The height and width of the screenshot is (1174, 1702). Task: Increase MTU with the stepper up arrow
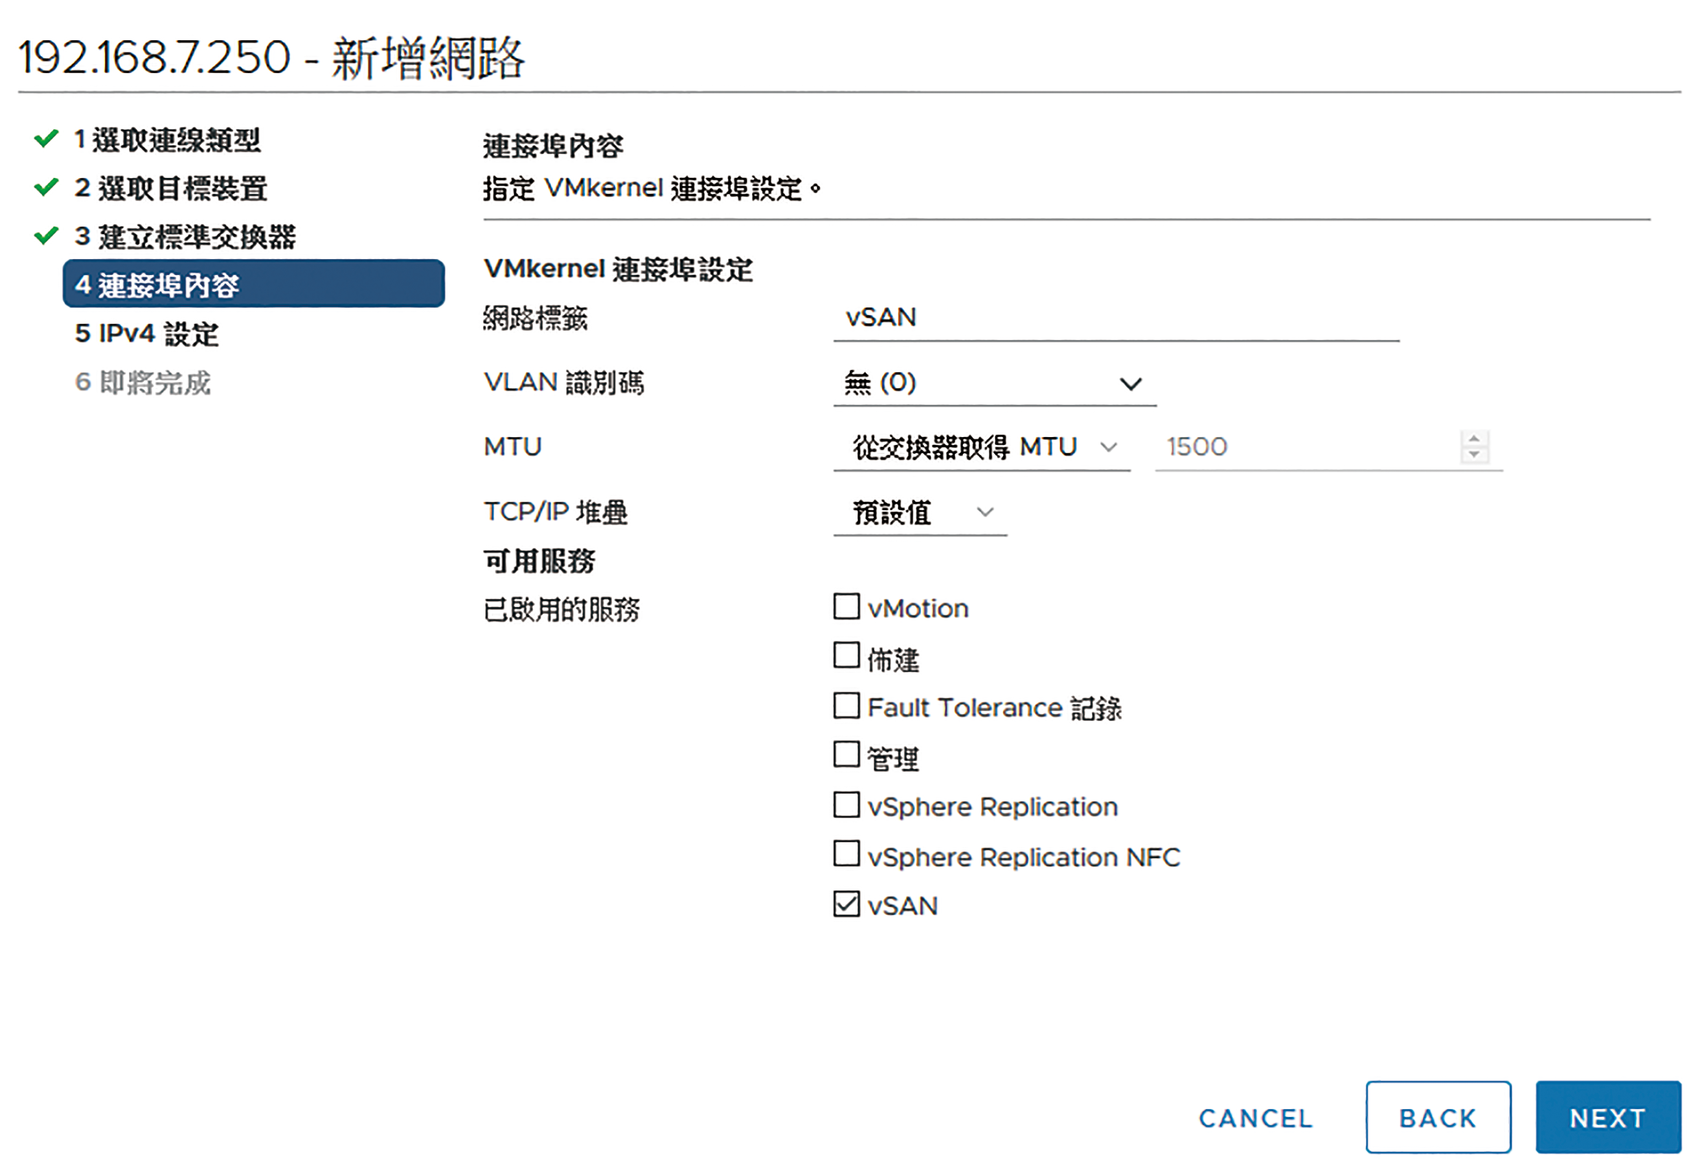pyautogui.click(x=1474, y=439)
